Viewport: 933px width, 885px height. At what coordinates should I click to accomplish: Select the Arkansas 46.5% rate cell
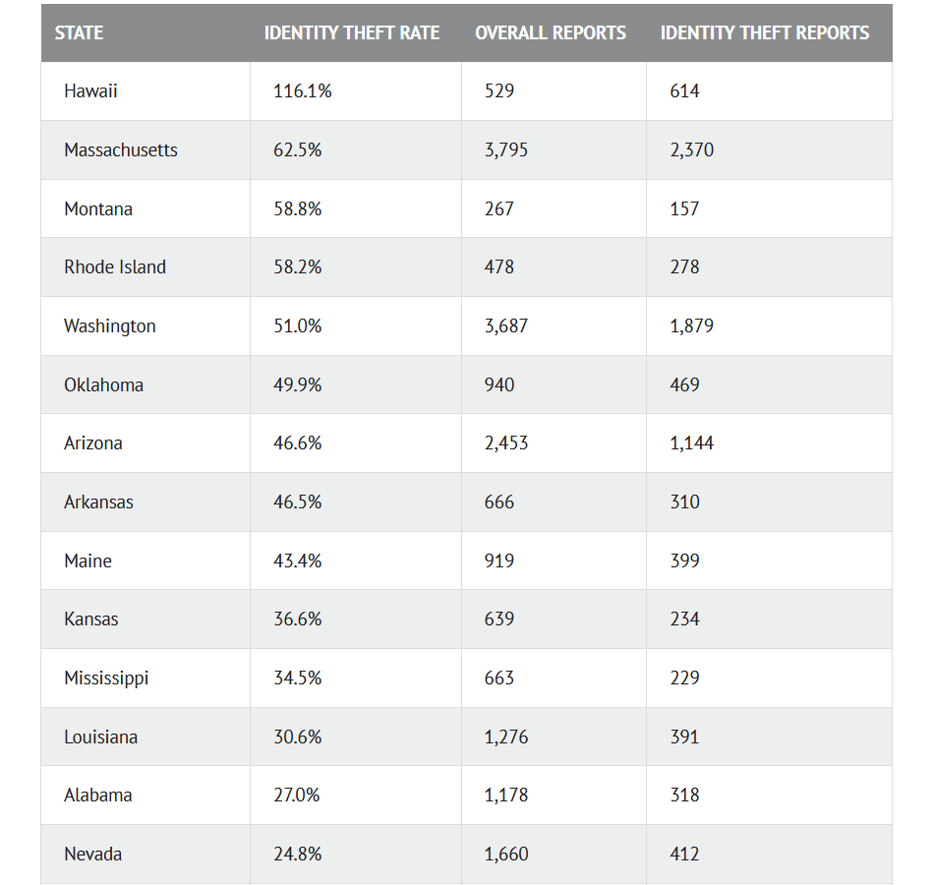[298, 501]
